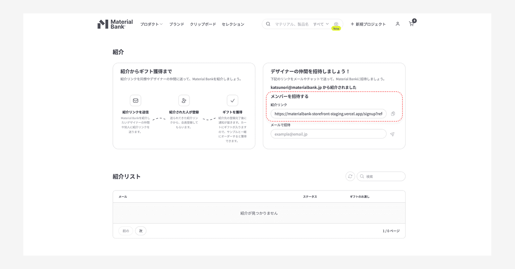Click the envelope icon for 紹介リンクを送信
515x269 pixels.
point(135,100)
